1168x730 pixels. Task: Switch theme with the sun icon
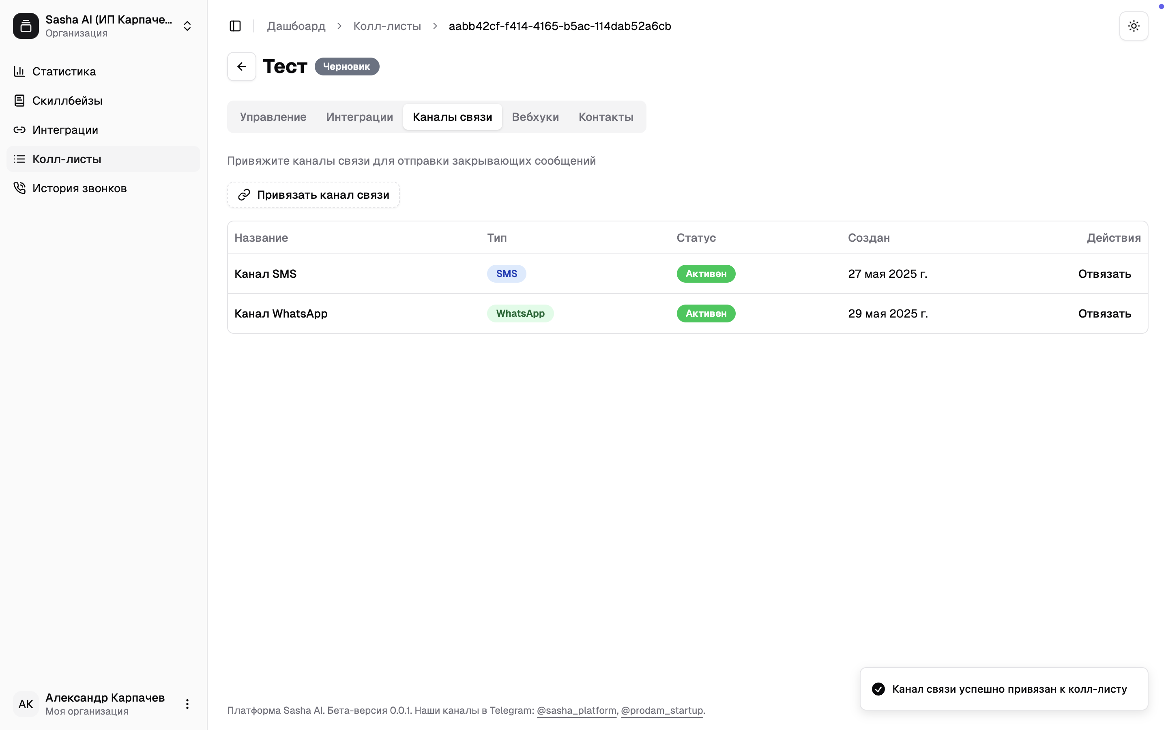pos(1133,26)
